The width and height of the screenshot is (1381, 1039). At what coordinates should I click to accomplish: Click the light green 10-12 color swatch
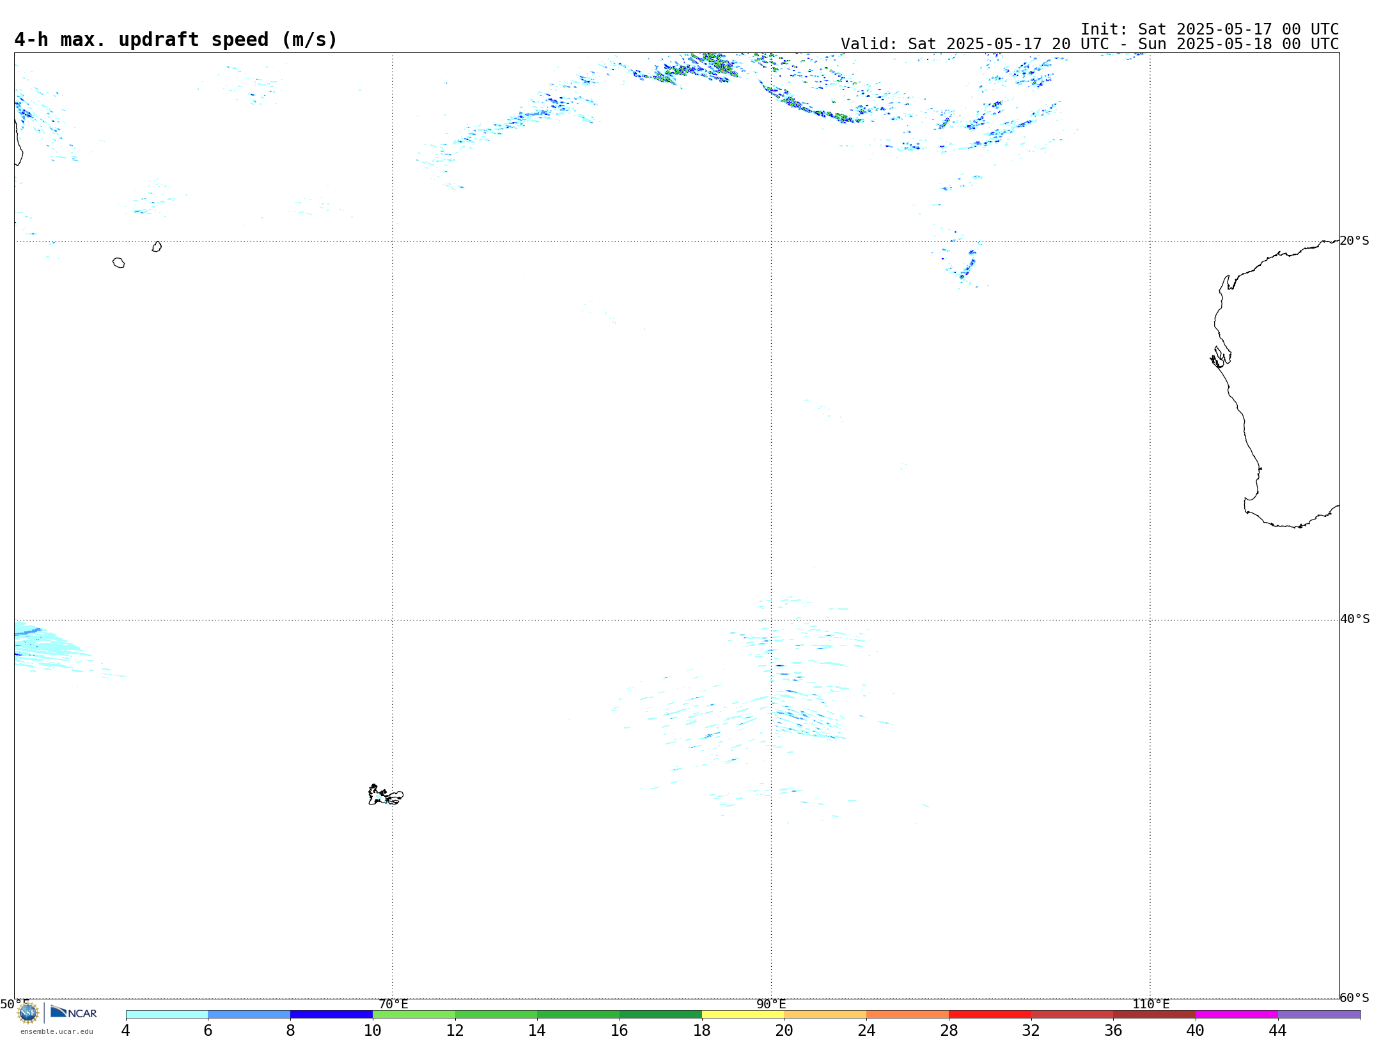(x=414, y=1015)
